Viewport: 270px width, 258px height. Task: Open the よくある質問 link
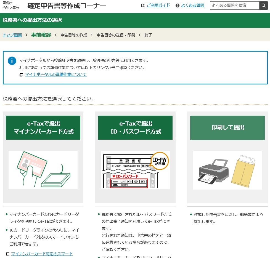192,5
